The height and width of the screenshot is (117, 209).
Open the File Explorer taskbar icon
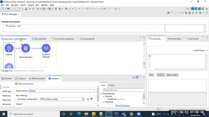[86, 114]
